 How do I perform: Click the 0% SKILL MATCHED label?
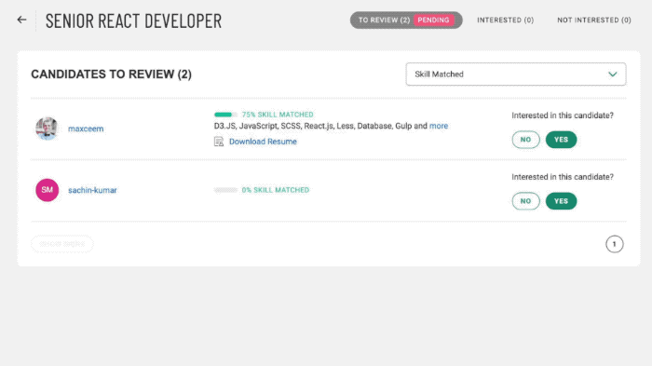[276, 190]
